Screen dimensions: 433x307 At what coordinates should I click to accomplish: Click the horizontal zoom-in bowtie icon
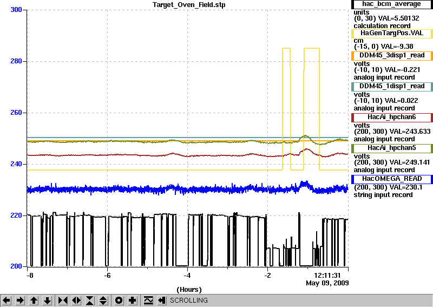coord(63,300)
